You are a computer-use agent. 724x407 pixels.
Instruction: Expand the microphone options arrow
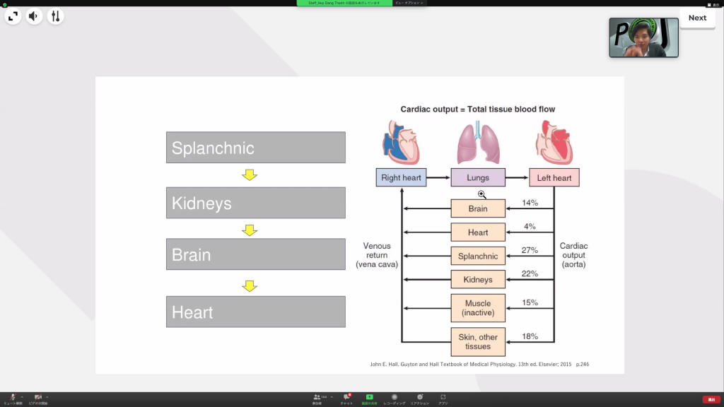pos(22,396)
